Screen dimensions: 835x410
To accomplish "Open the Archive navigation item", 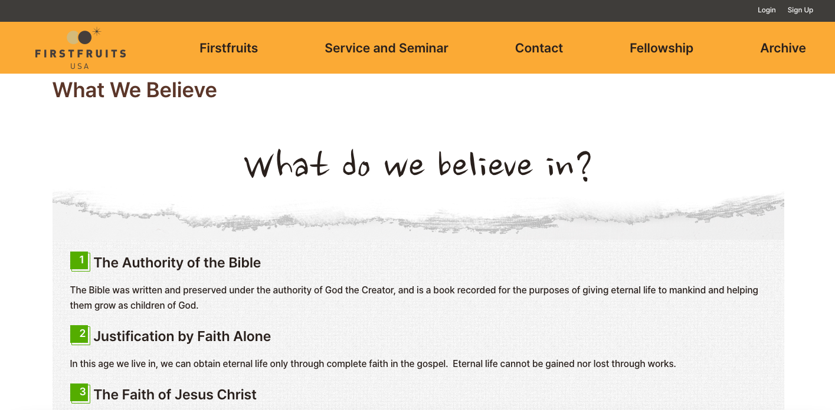I will pos(782,48).
